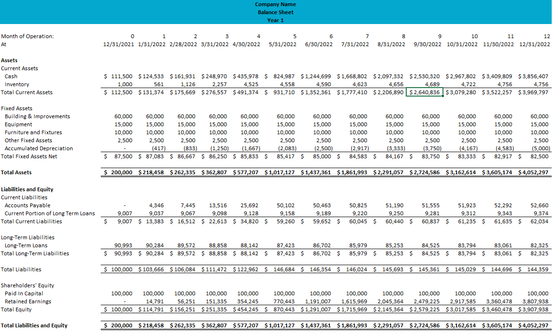Select Total Long-Term Liabilities 82,325
The image size is (555, 333).
539,253
